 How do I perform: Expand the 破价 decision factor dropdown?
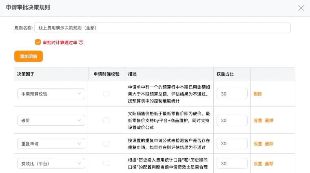pyautogui.click(x=51, y=120)
